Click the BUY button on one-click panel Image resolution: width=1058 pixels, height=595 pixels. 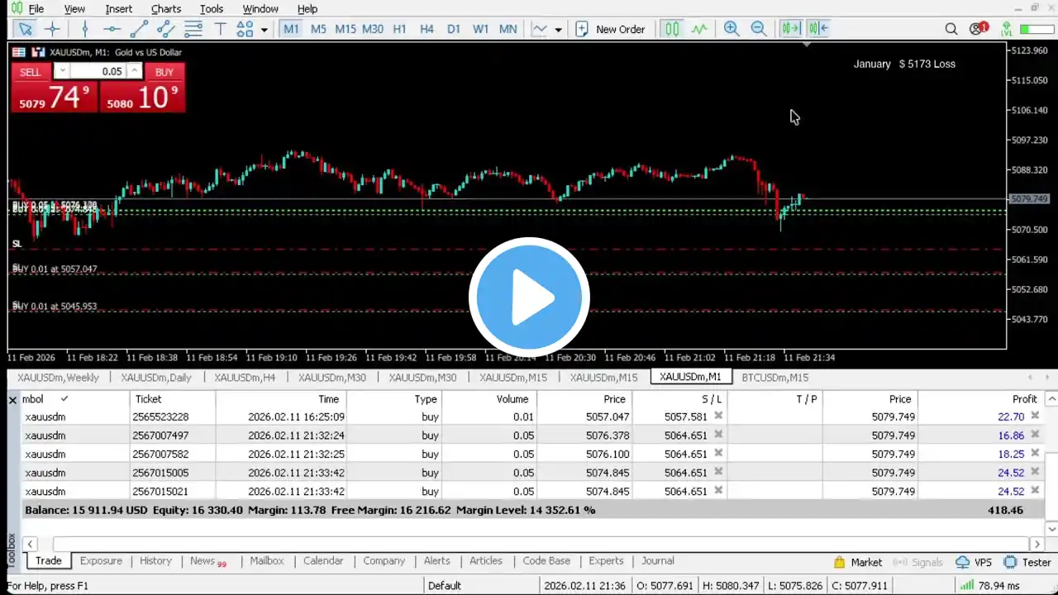click(164, 72)
